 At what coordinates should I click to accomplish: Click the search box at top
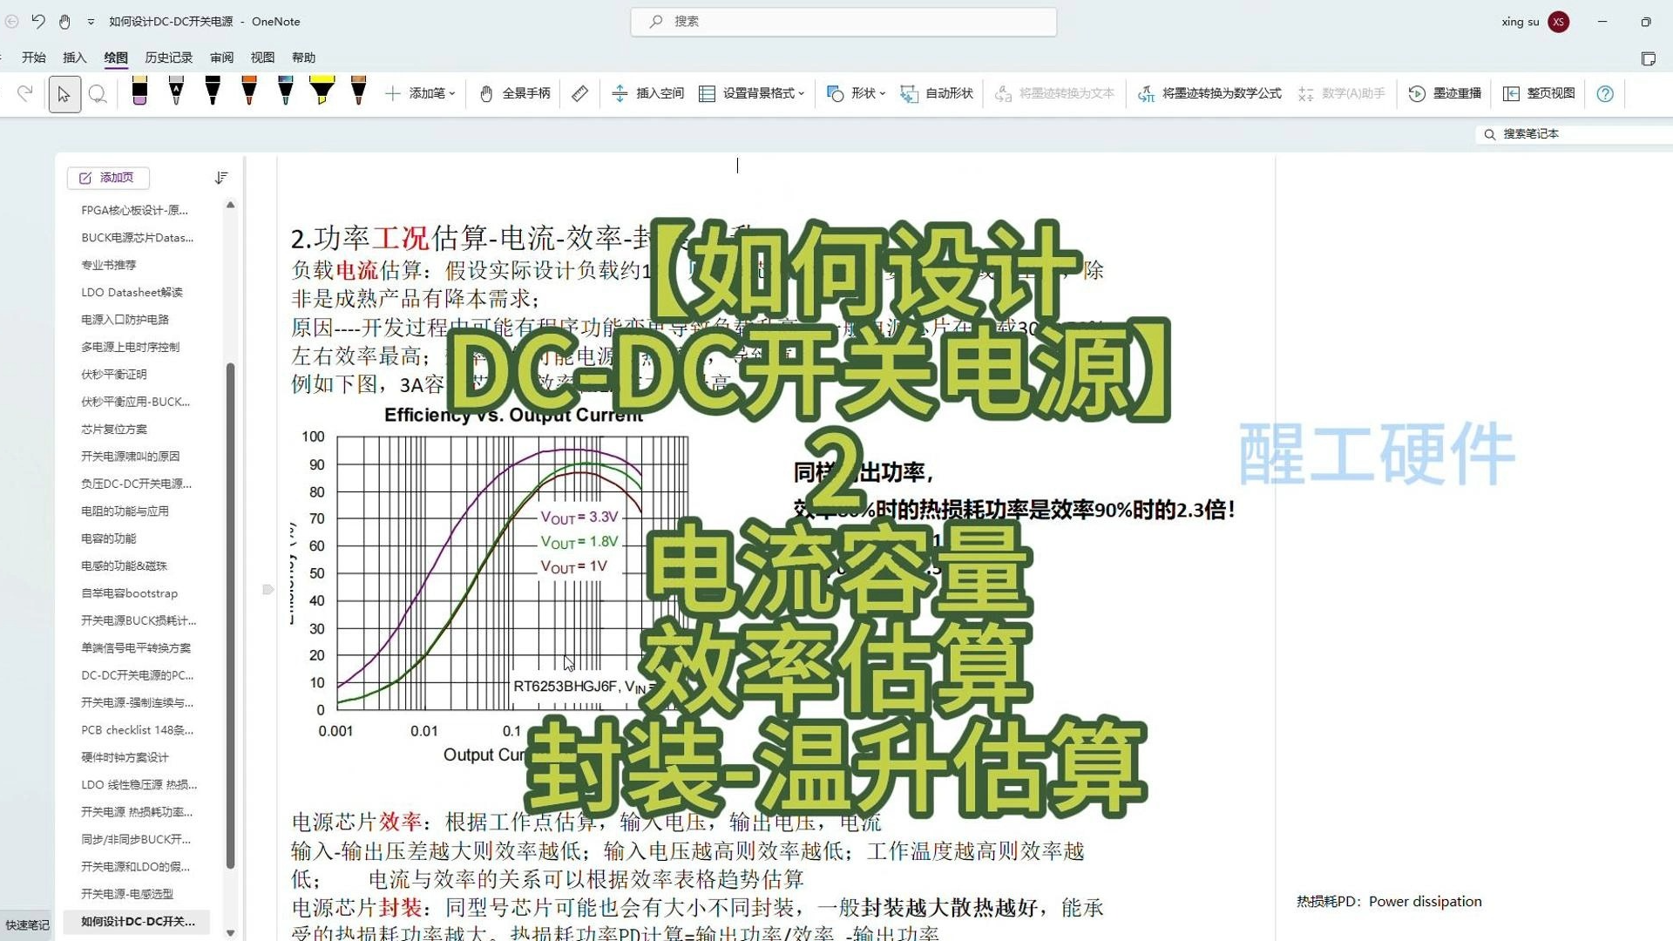click(843, 21)
